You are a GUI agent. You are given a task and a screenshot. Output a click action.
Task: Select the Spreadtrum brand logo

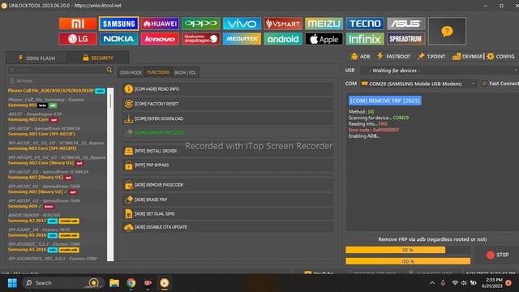(x=406, y=39)
